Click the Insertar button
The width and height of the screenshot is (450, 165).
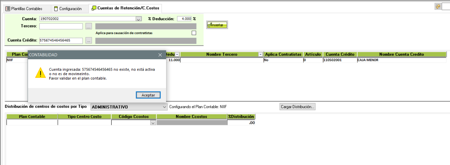tap(217, 25)
